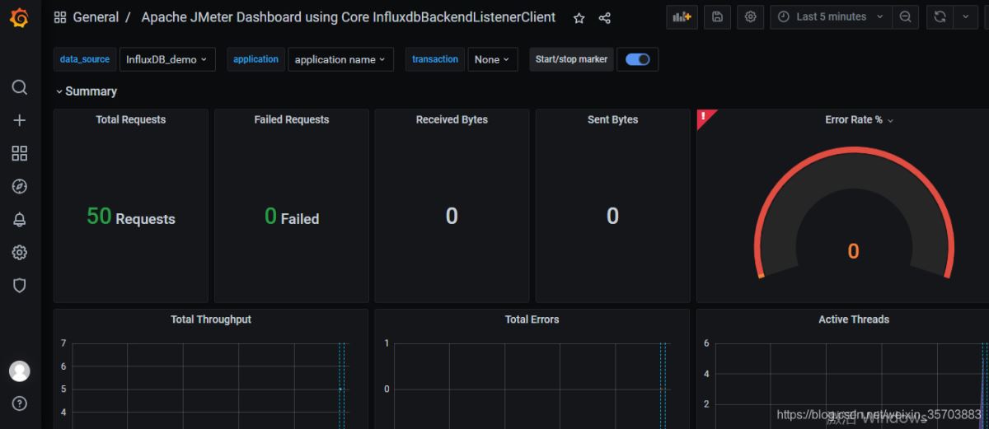Viewport: 989px width, 429px height.
Task: Click the share dashboard icon
Action: pyautogui.click(x=604, y=17)
